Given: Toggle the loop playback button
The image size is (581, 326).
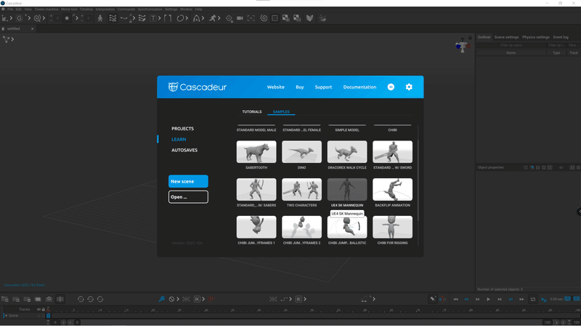Looking at the screenshot, I should [x=533, y=299].
